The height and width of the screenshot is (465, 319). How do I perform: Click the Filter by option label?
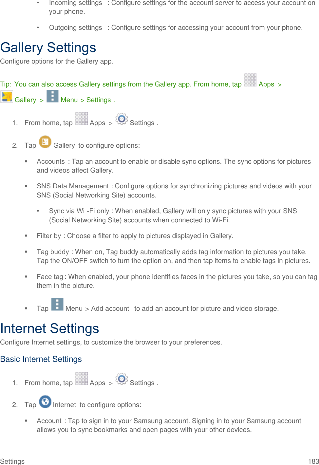pyautogui.click(x=49, y=236)
